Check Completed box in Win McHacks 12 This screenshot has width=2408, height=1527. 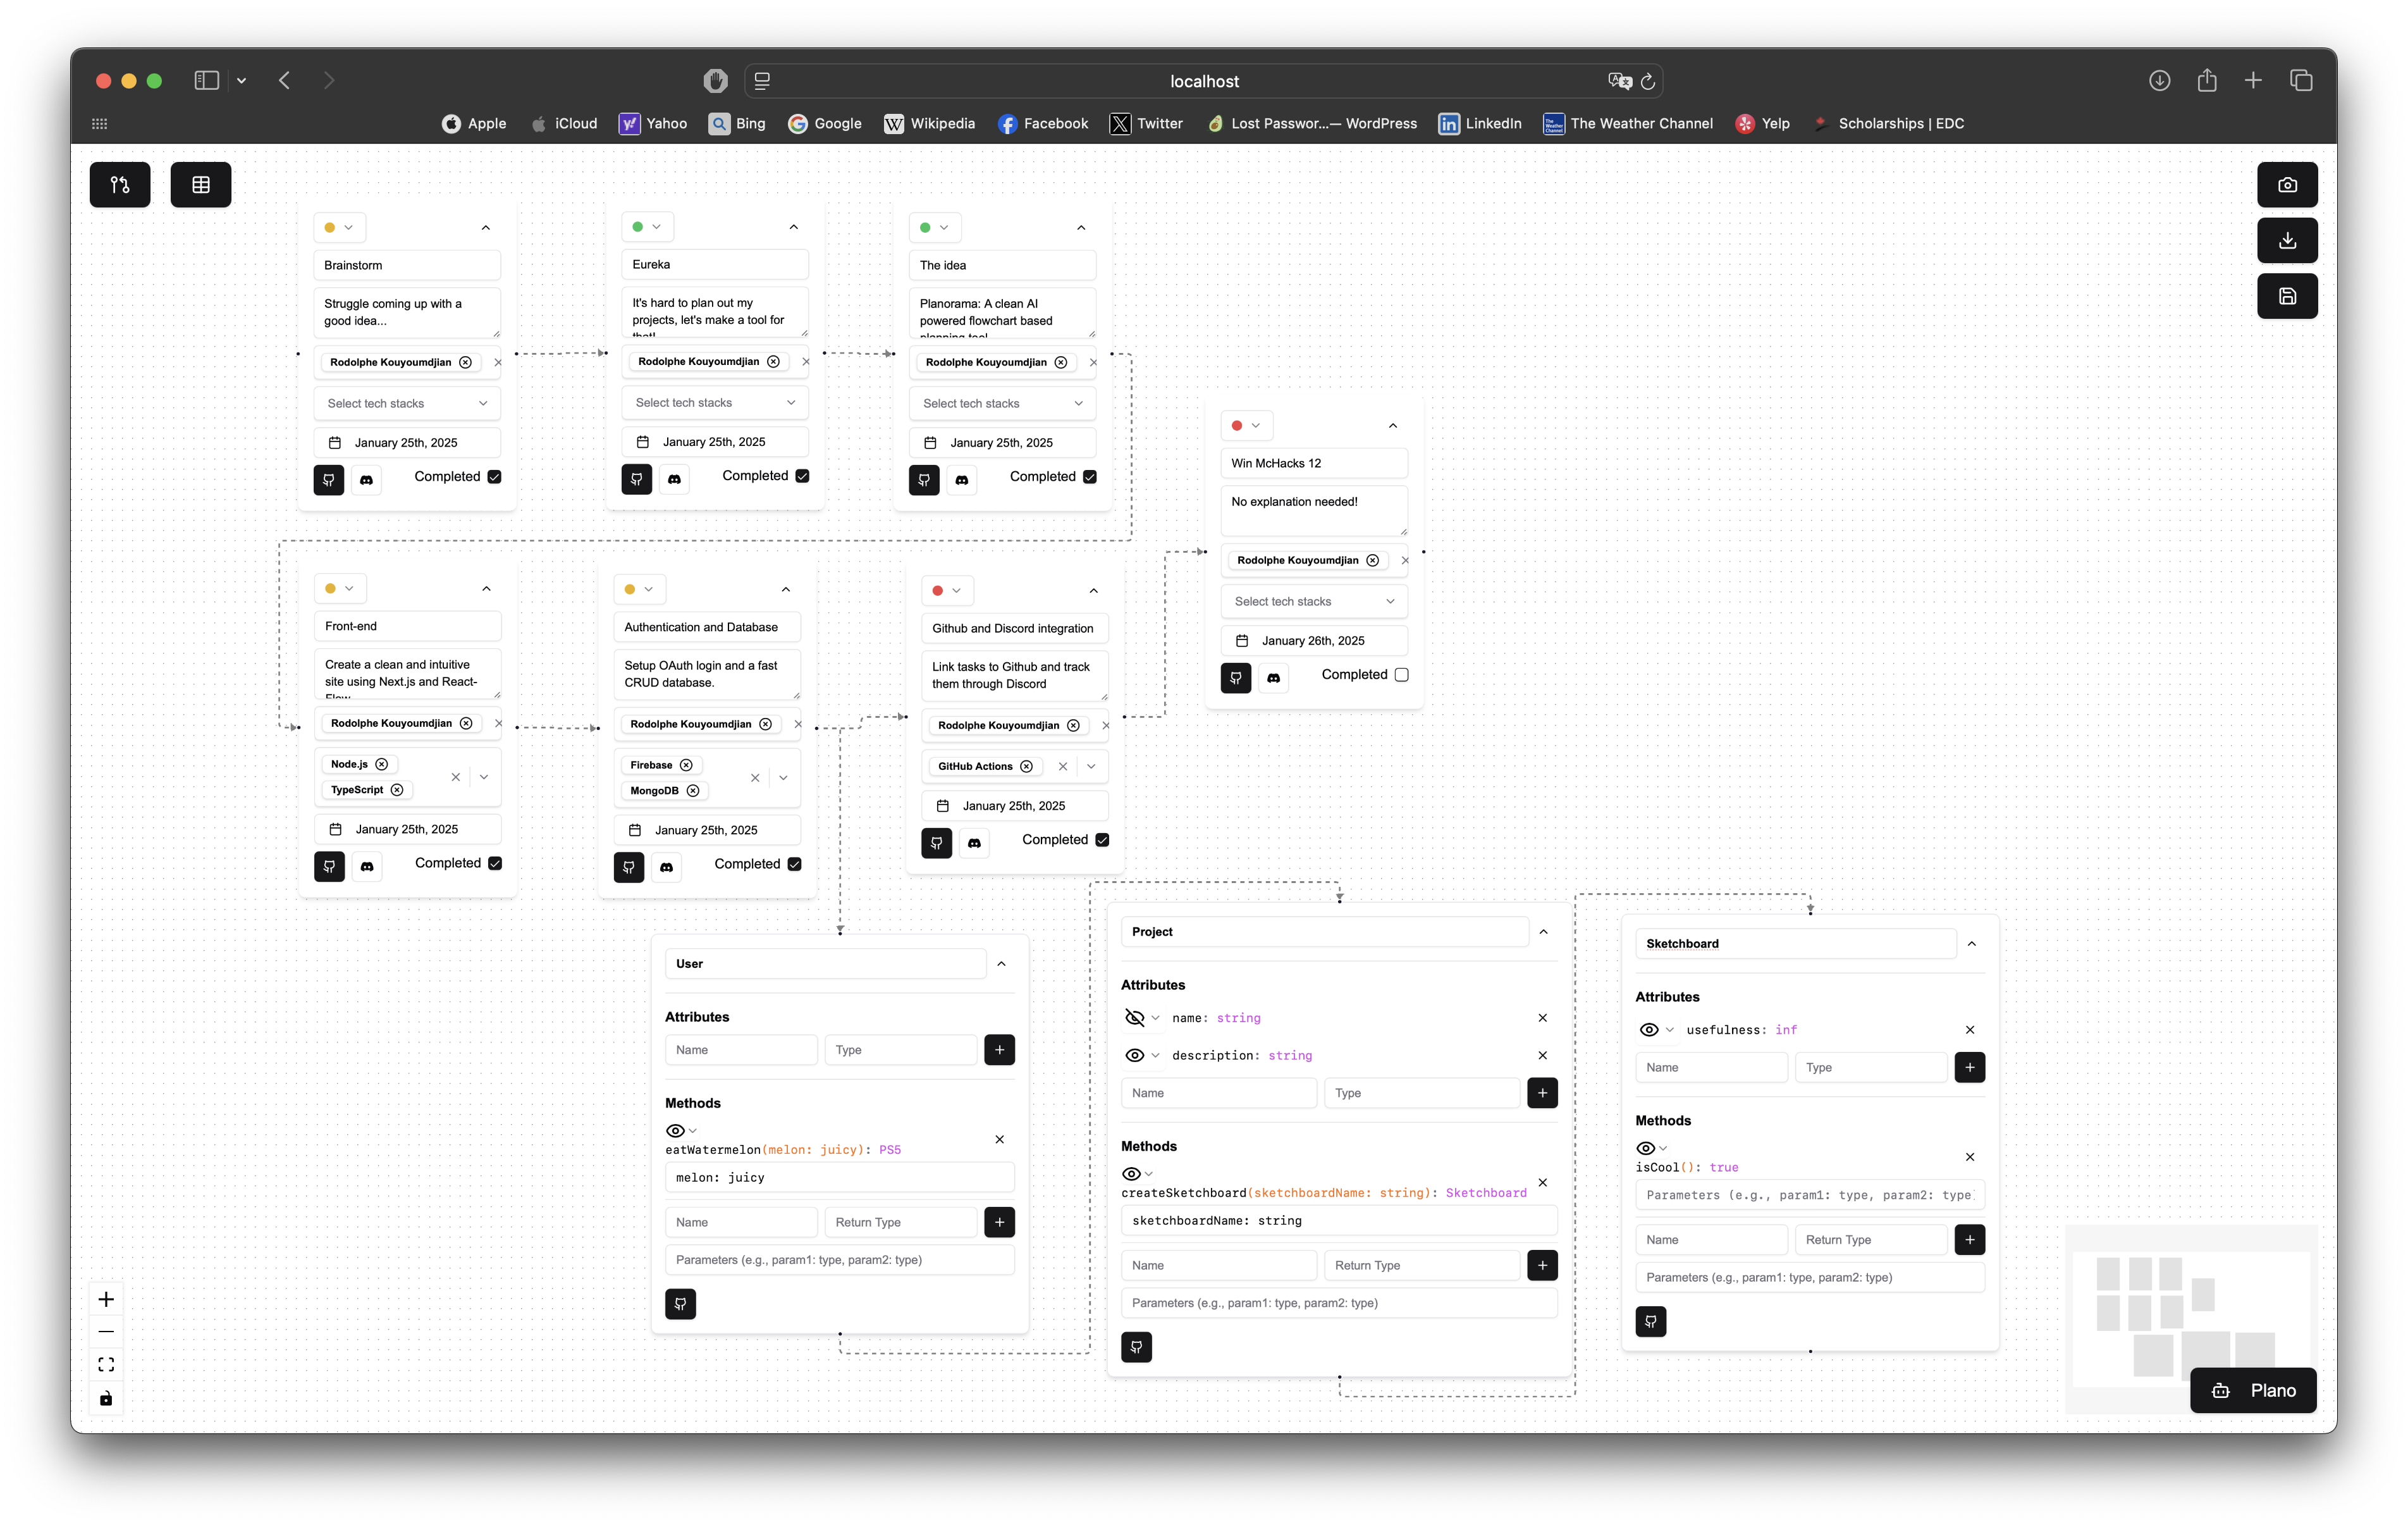(x=1401, y=674)
